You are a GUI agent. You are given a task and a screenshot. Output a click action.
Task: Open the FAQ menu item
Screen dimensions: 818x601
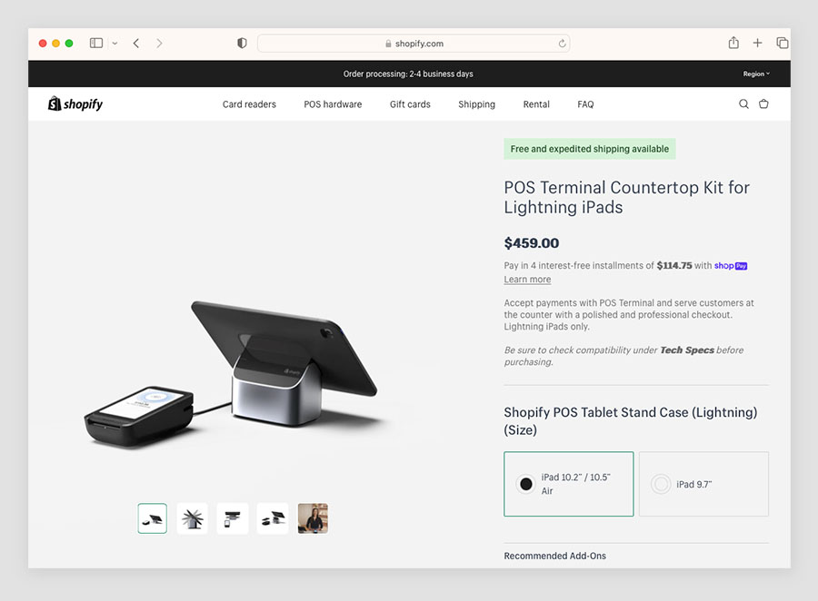tap(585, 104)
